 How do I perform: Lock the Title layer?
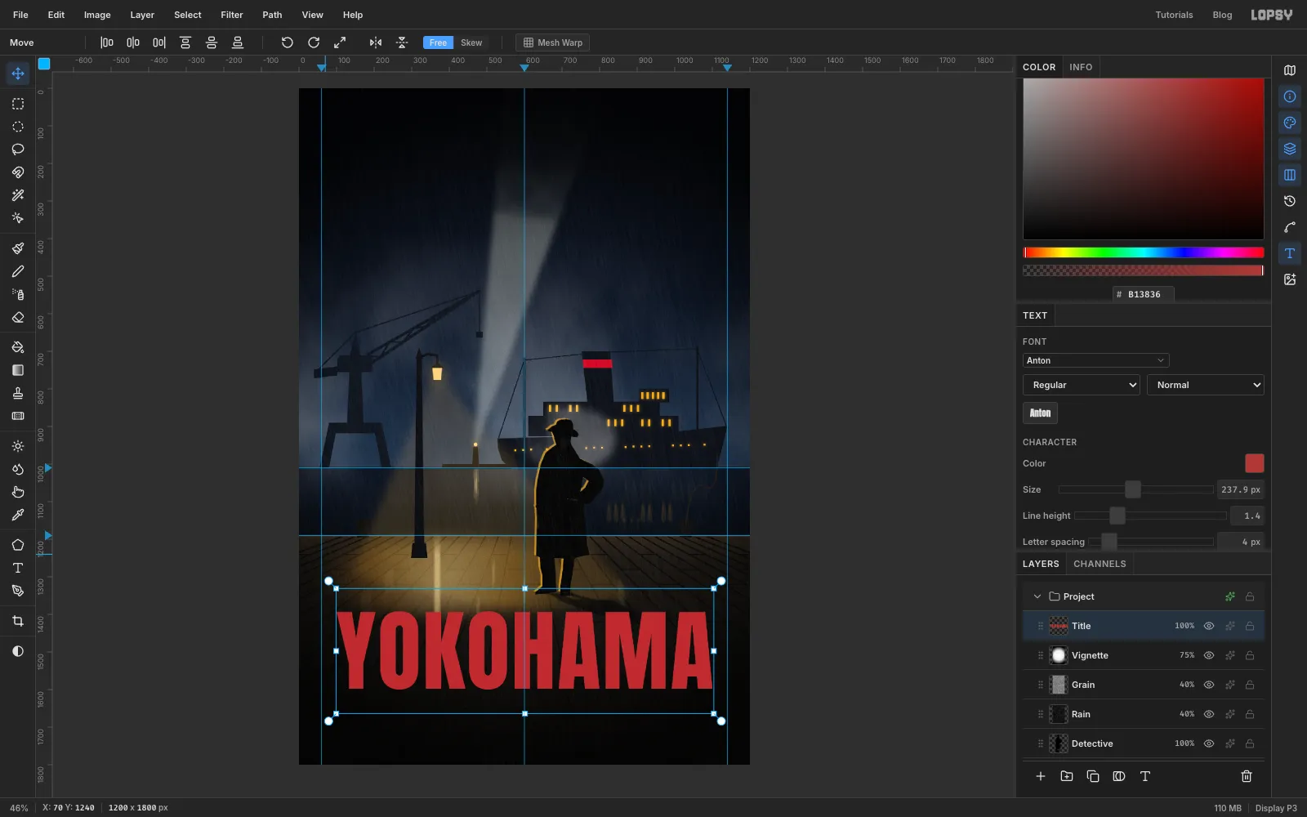pos(1250,626)
